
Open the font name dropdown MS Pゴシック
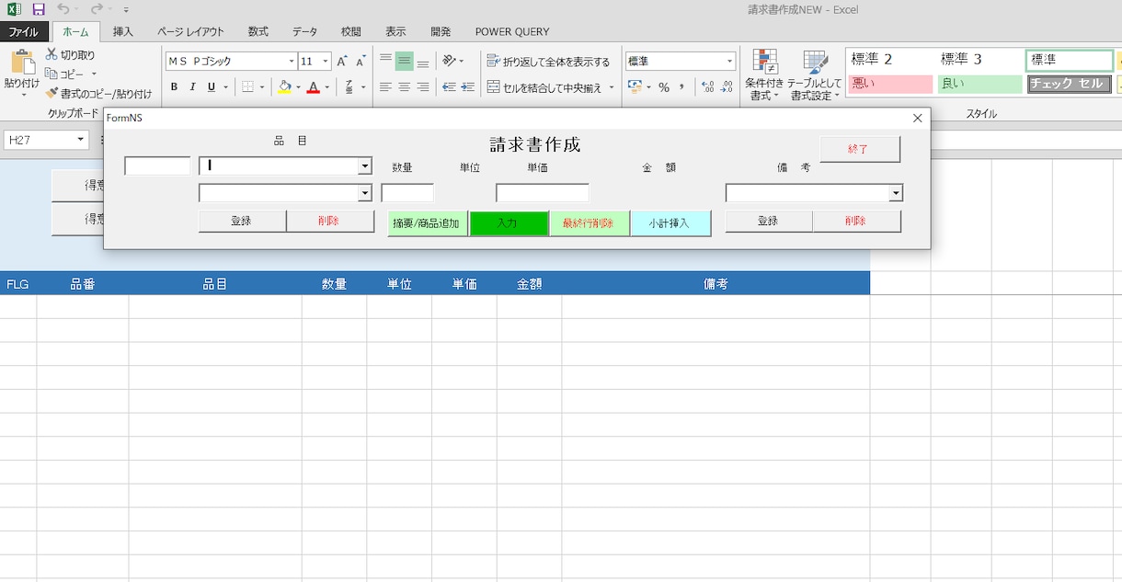tap(292, 62)
